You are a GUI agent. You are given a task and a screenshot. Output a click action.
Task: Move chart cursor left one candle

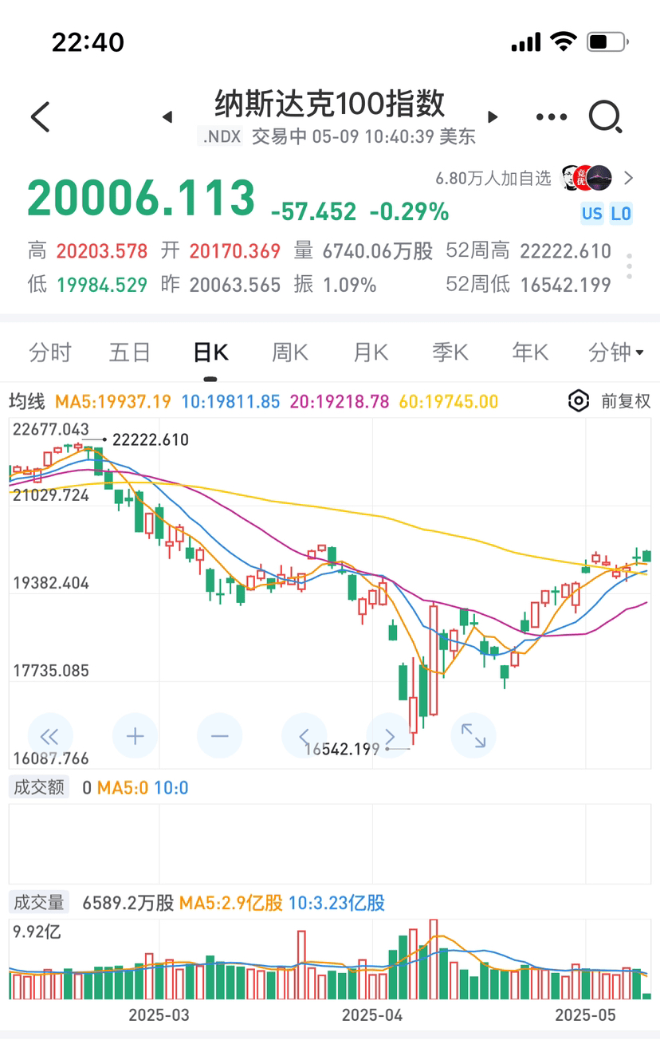pyautogui.click(x=304, y=735)
